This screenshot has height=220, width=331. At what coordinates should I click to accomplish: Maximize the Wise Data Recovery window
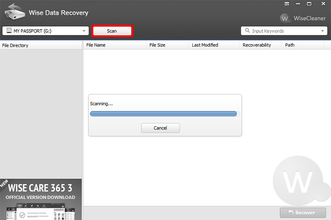pos(309,4)
